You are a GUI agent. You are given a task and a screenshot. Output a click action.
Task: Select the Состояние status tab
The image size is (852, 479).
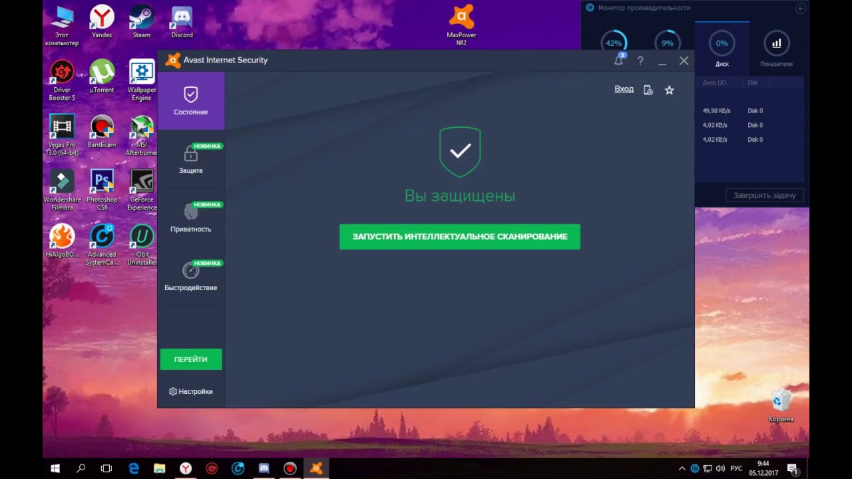click(x=191, y=100)
